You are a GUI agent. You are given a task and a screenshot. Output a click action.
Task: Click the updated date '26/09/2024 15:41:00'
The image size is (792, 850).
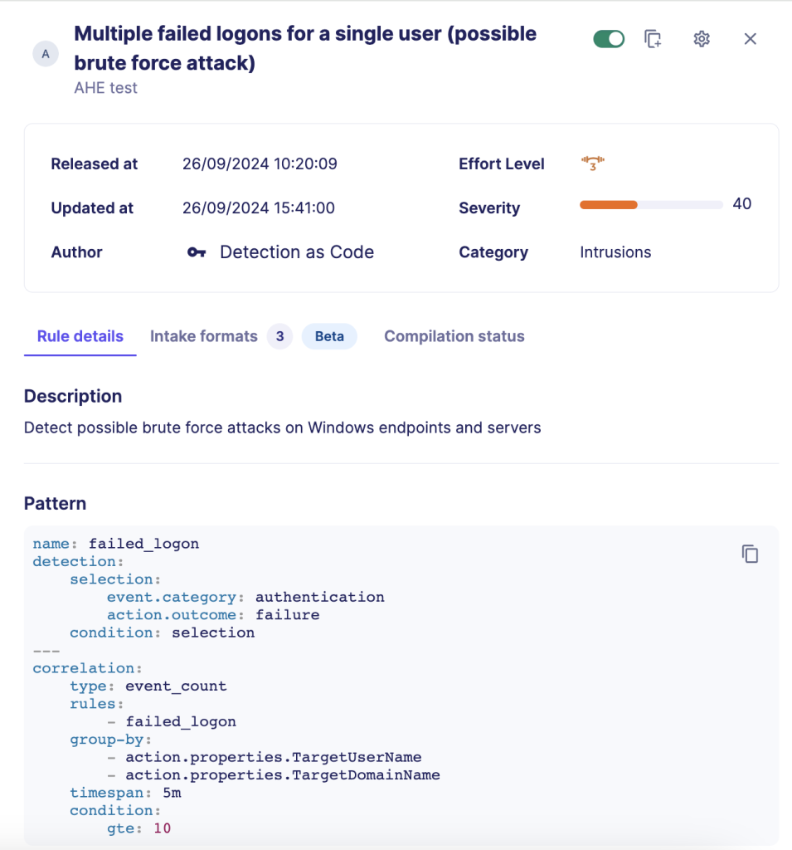click(x=259, y=208)
